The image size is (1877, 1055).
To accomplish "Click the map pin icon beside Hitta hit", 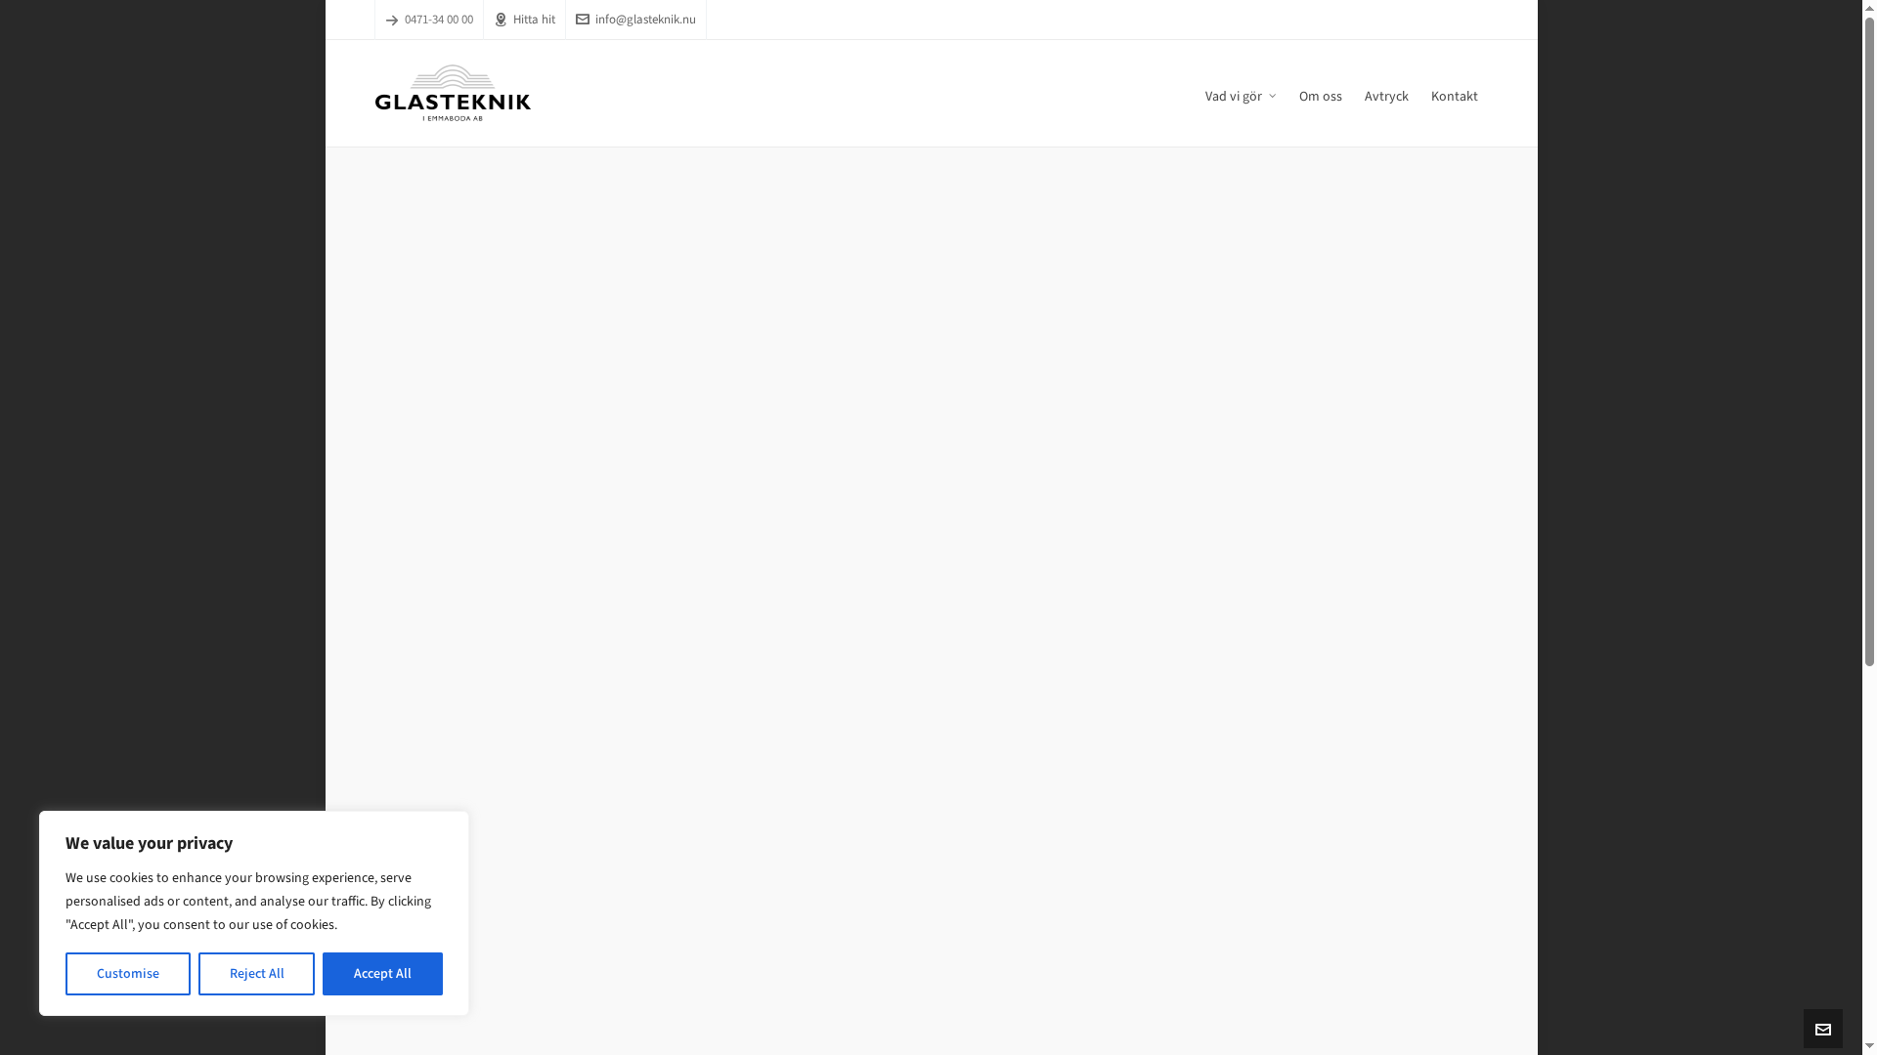I will click(x=501, y=19).
